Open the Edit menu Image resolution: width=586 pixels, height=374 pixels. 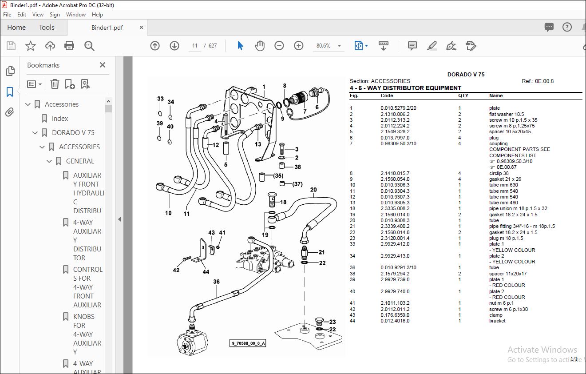(22, 15)
